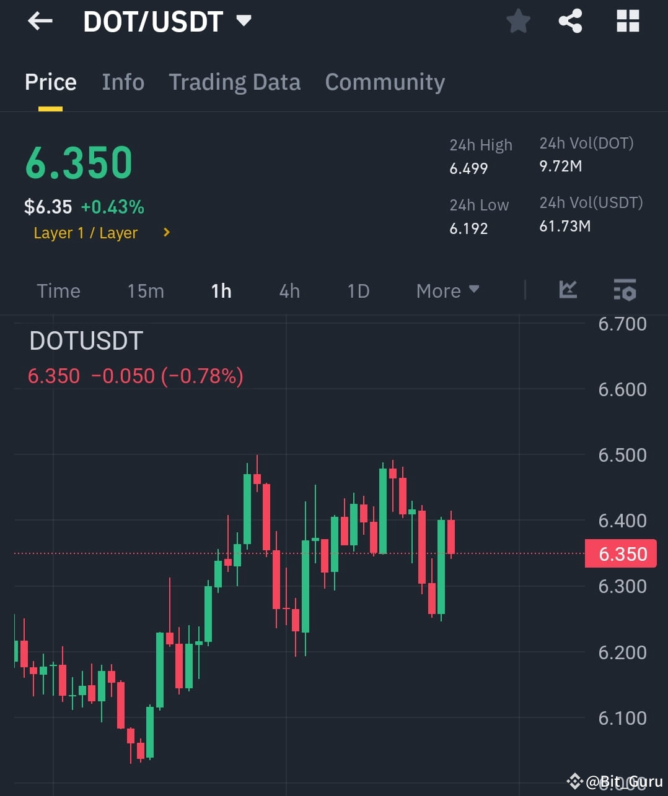This screenshot has width=668, height=796.
Task: Tap the Layer 1 category arrow
Action: point(166,233)
